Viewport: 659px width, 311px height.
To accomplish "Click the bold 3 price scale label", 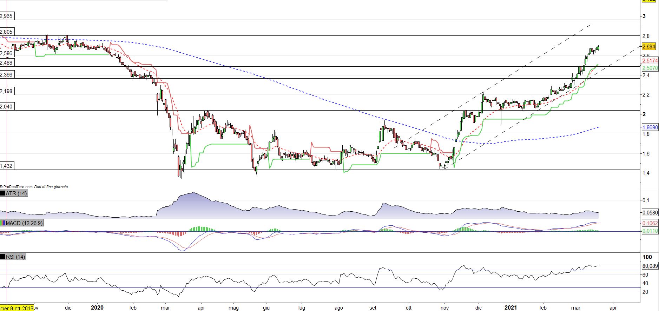I will coord(644,16).
